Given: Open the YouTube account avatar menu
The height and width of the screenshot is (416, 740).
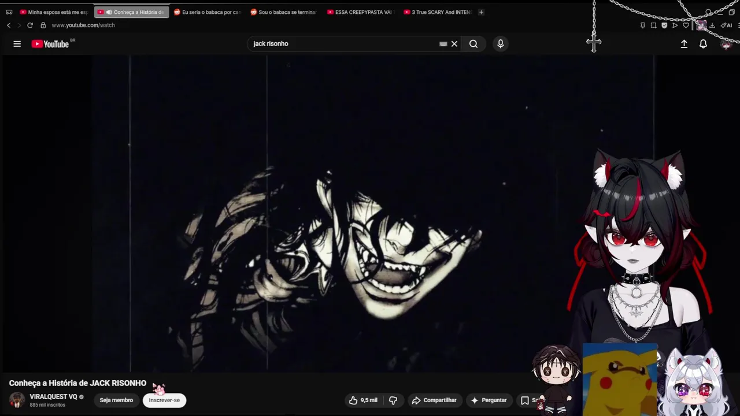Looking at the screenshot, I should (x=726, y=44).
